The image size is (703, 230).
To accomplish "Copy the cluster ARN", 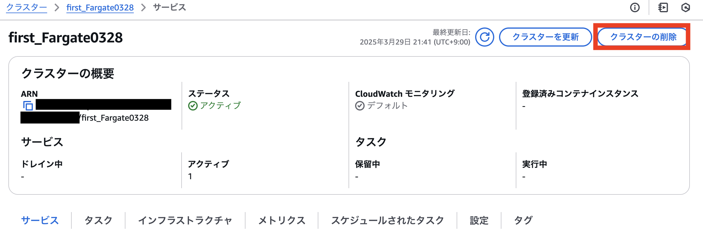I will click(x=28, y=105).
